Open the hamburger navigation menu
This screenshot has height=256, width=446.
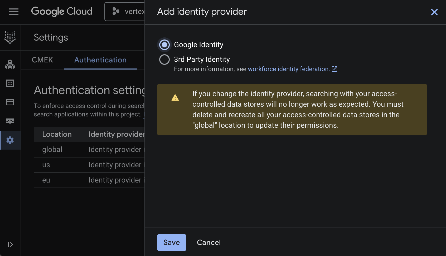13,12
